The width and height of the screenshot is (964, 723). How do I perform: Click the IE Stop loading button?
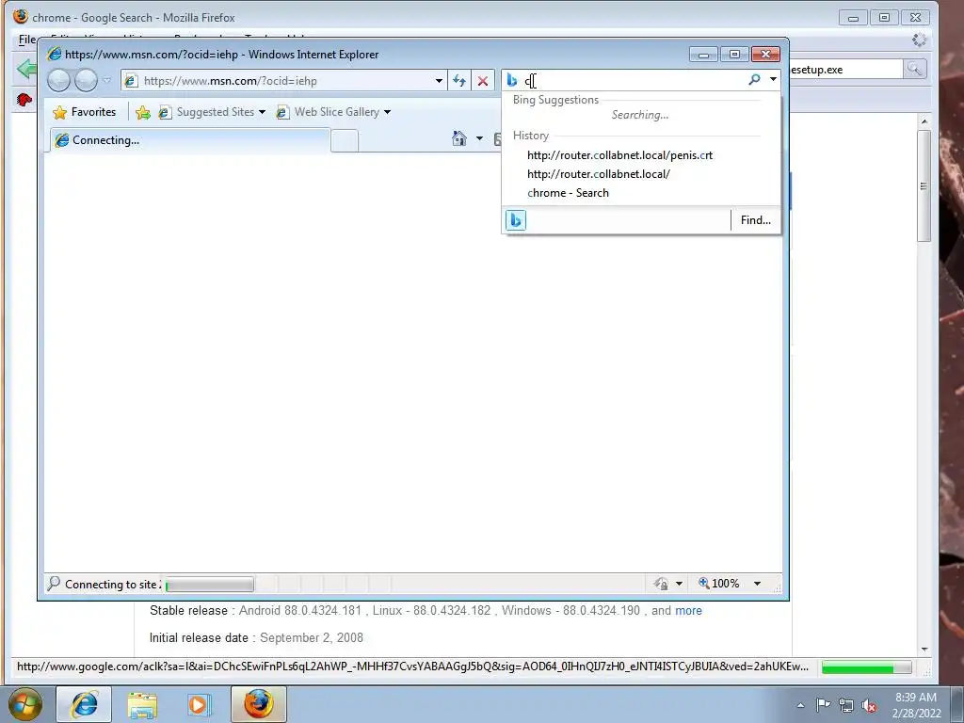(x=483, y=81)
